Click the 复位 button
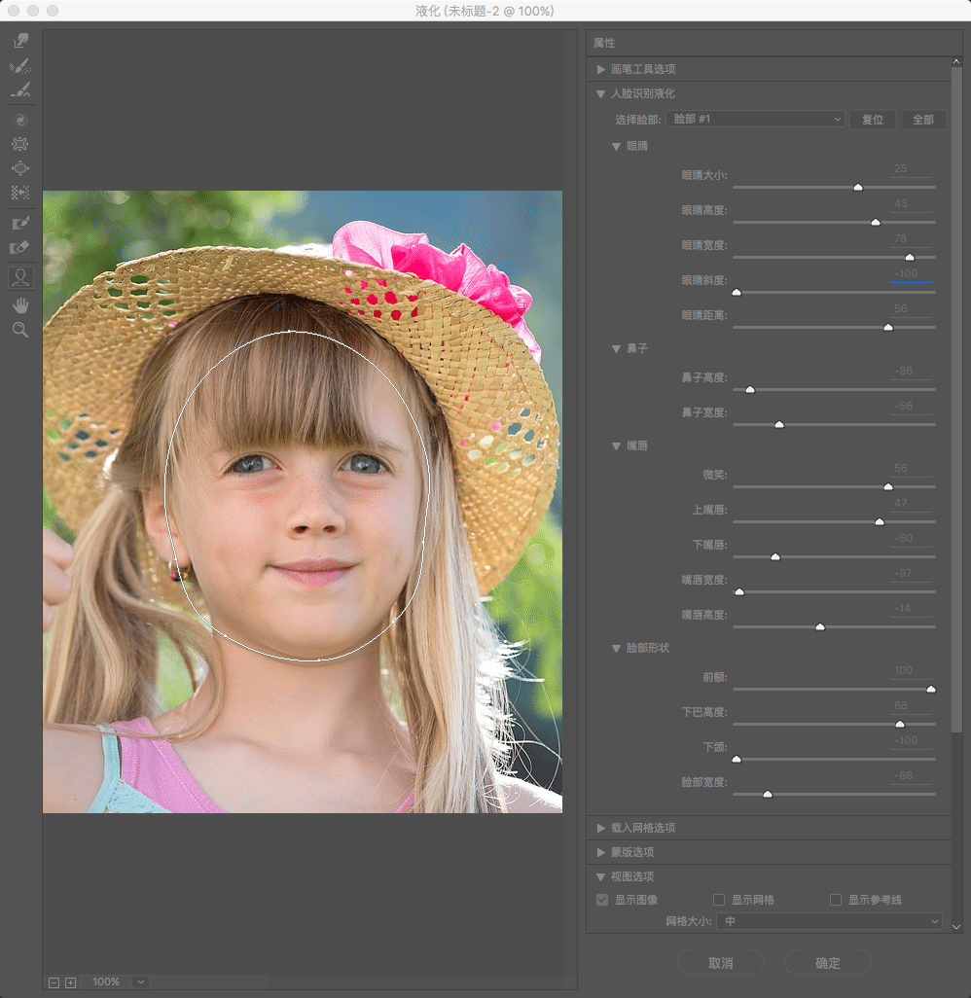Image resolution: width=971 pixels, height=998 pixels. 872,120
